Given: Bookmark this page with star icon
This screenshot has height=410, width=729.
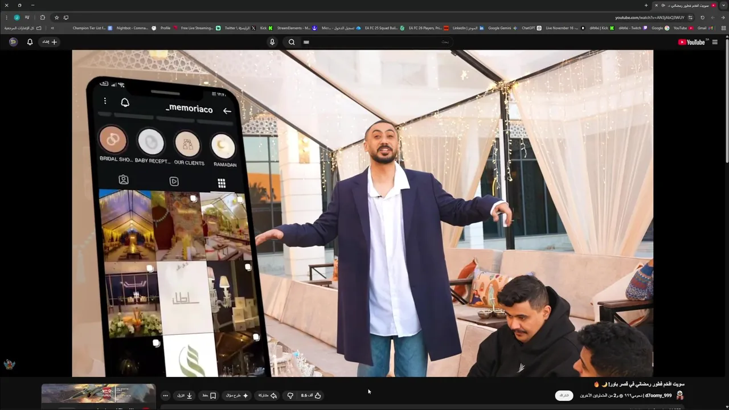Looking at the screenshot, I should pos(56,18).
